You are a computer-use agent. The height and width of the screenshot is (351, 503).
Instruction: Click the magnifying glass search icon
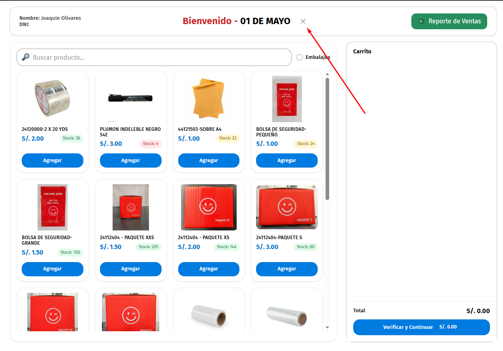(x=26, y=57)
